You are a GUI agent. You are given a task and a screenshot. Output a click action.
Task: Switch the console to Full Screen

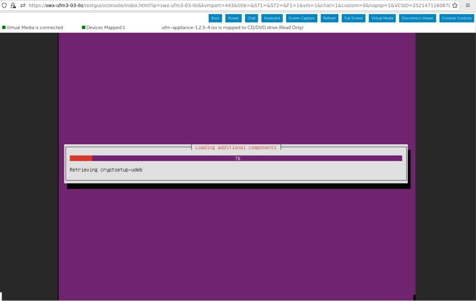point(353,18)
